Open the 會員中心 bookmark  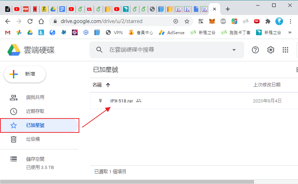coord(141,33)
